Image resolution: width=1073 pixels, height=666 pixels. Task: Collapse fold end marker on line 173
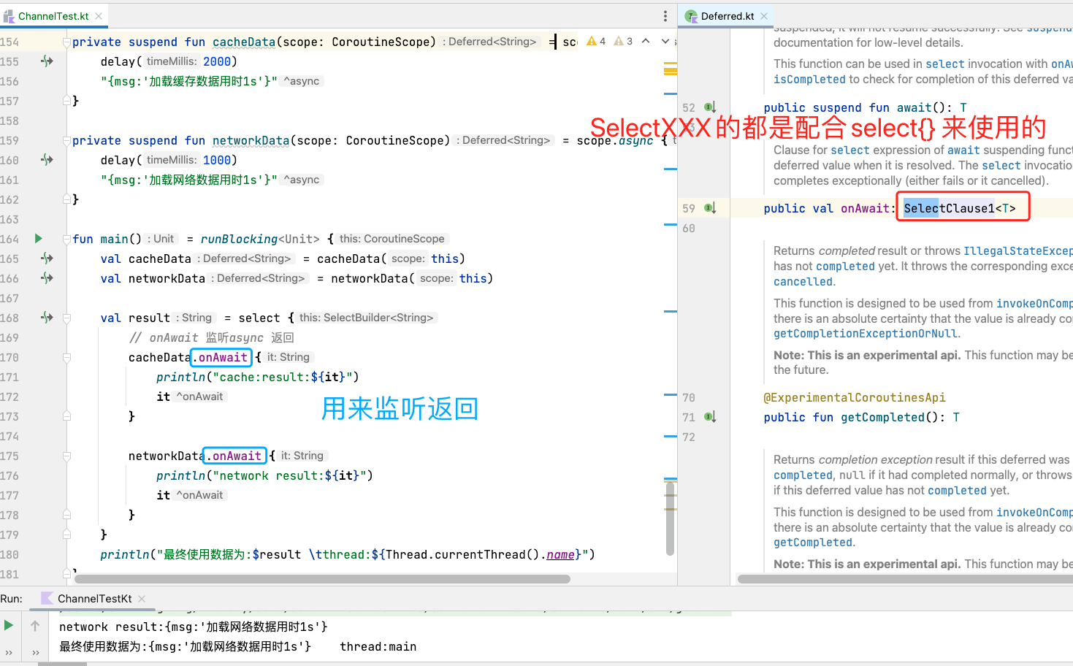click(x=66, y=416)
